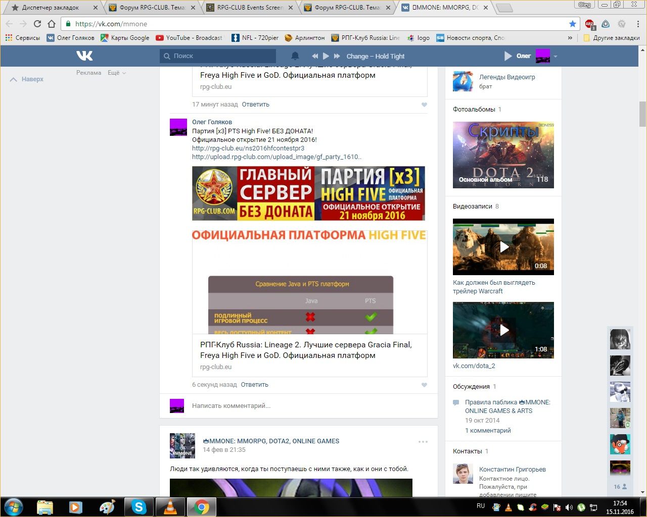
Task: Click the MMONE post avatar
Action: (182, 446)
